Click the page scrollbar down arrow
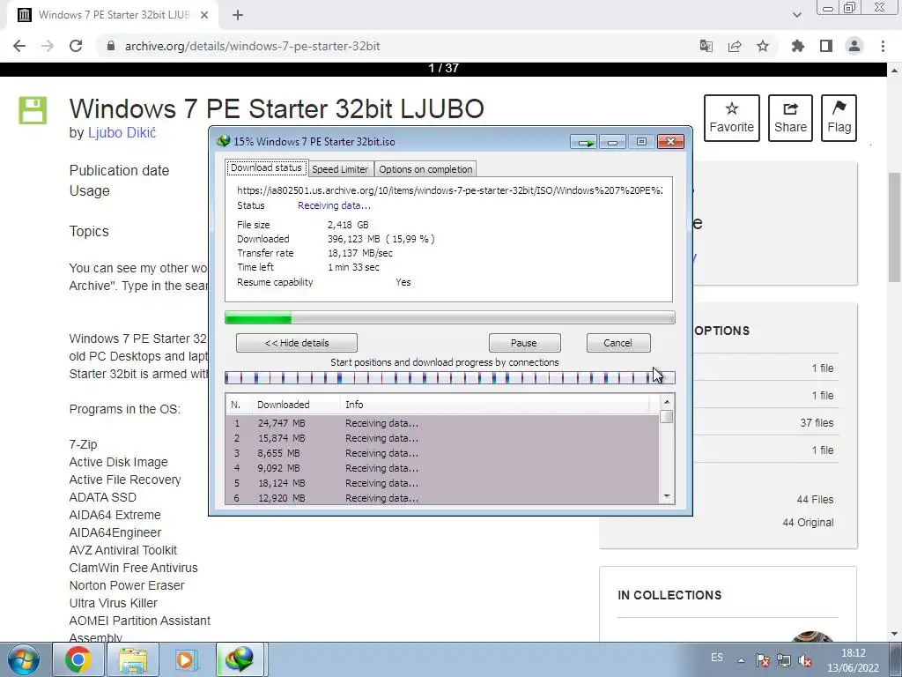The height and width of the screenshot is (677, 902). pos(895,634)
